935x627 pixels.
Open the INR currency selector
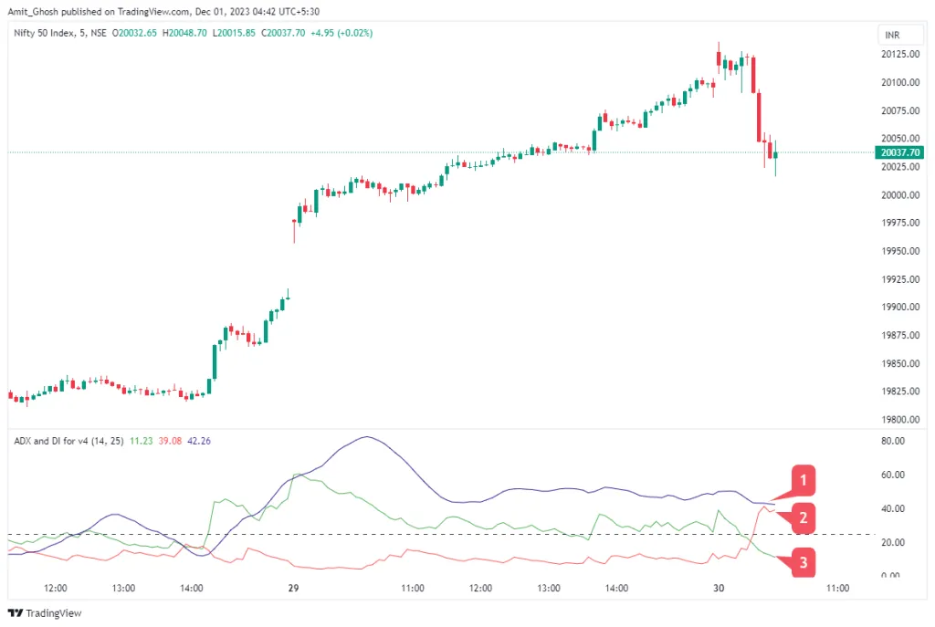(892, 35)
